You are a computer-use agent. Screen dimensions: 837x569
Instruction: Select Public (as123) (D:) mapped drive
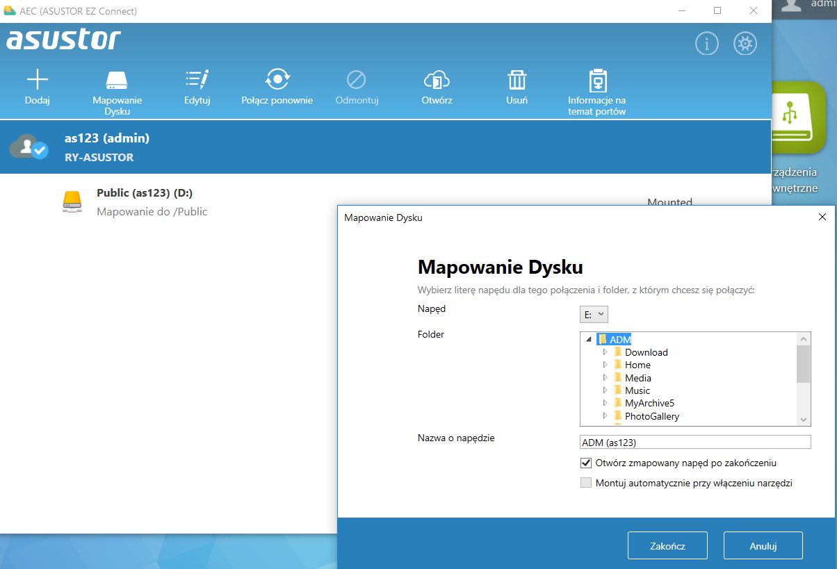(x=144, y=192)
